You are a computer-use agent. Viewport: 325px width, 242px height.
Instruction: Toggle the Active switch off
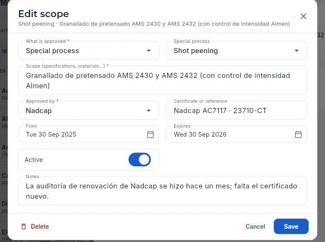click(x=139, y=160)
